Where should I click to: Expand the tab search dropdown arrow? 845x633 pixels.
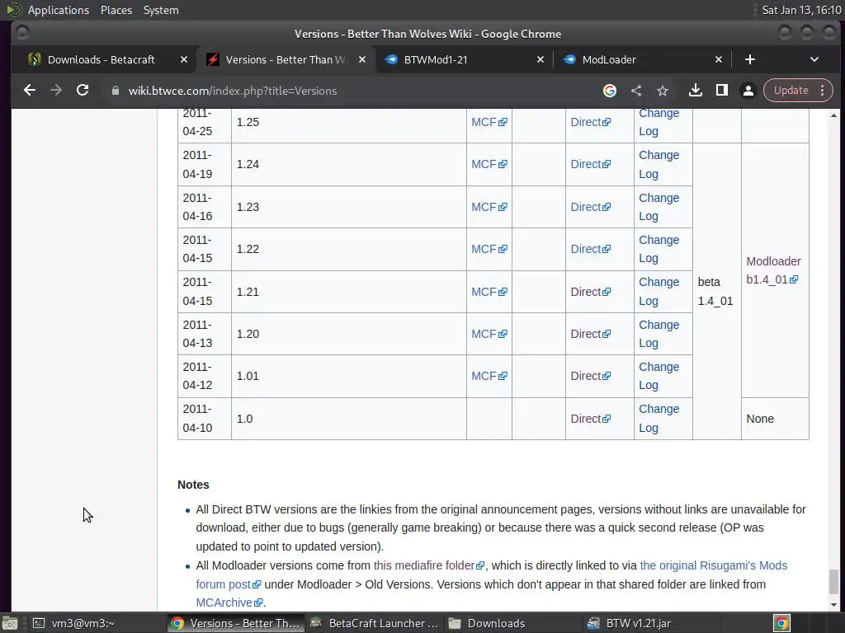tap(814, 59)
